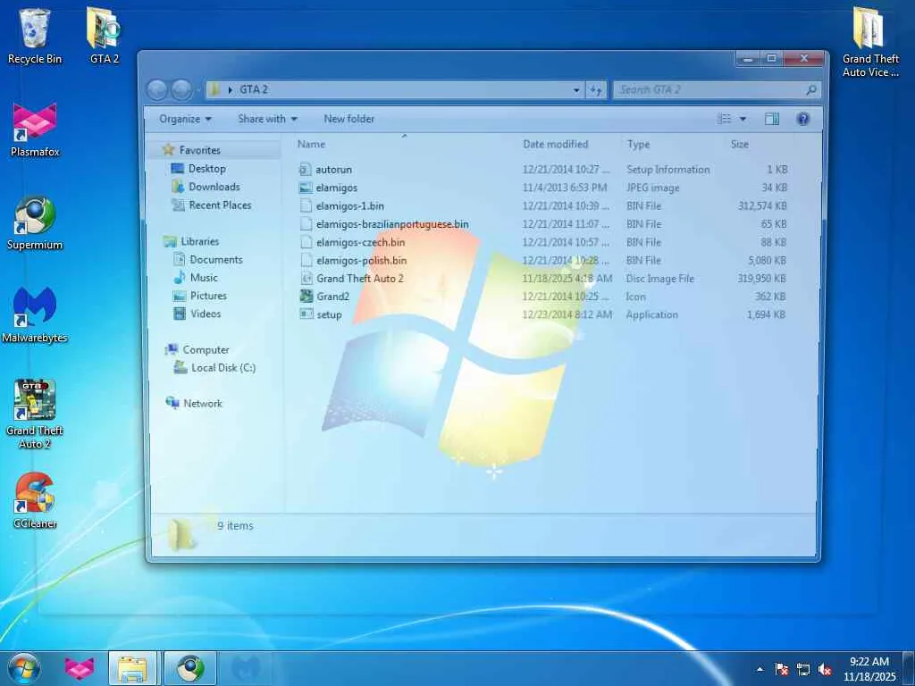Click the Show desktop strip
Viewport: 915px width, 686px height.
[909, 669]
